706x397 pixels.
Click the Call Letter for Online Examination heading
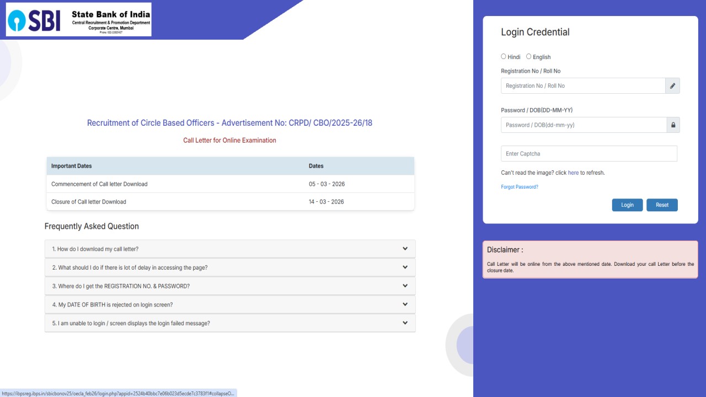click(x=229, y=140)
